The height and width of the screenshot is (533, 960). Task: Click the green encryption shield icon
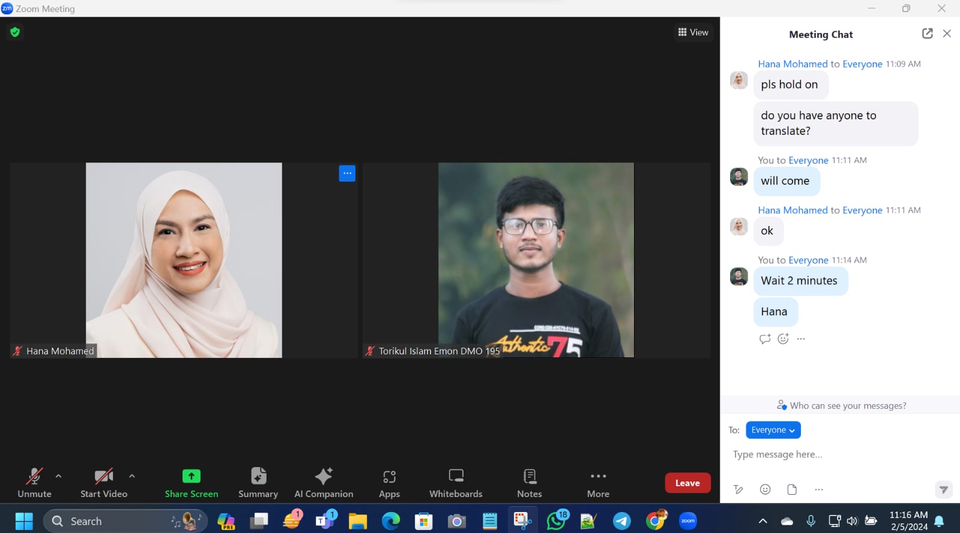15,32
